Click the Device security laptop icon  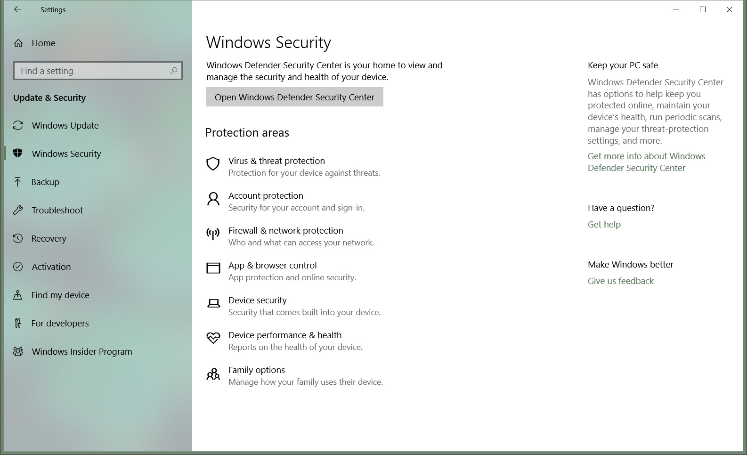point(213,303)
